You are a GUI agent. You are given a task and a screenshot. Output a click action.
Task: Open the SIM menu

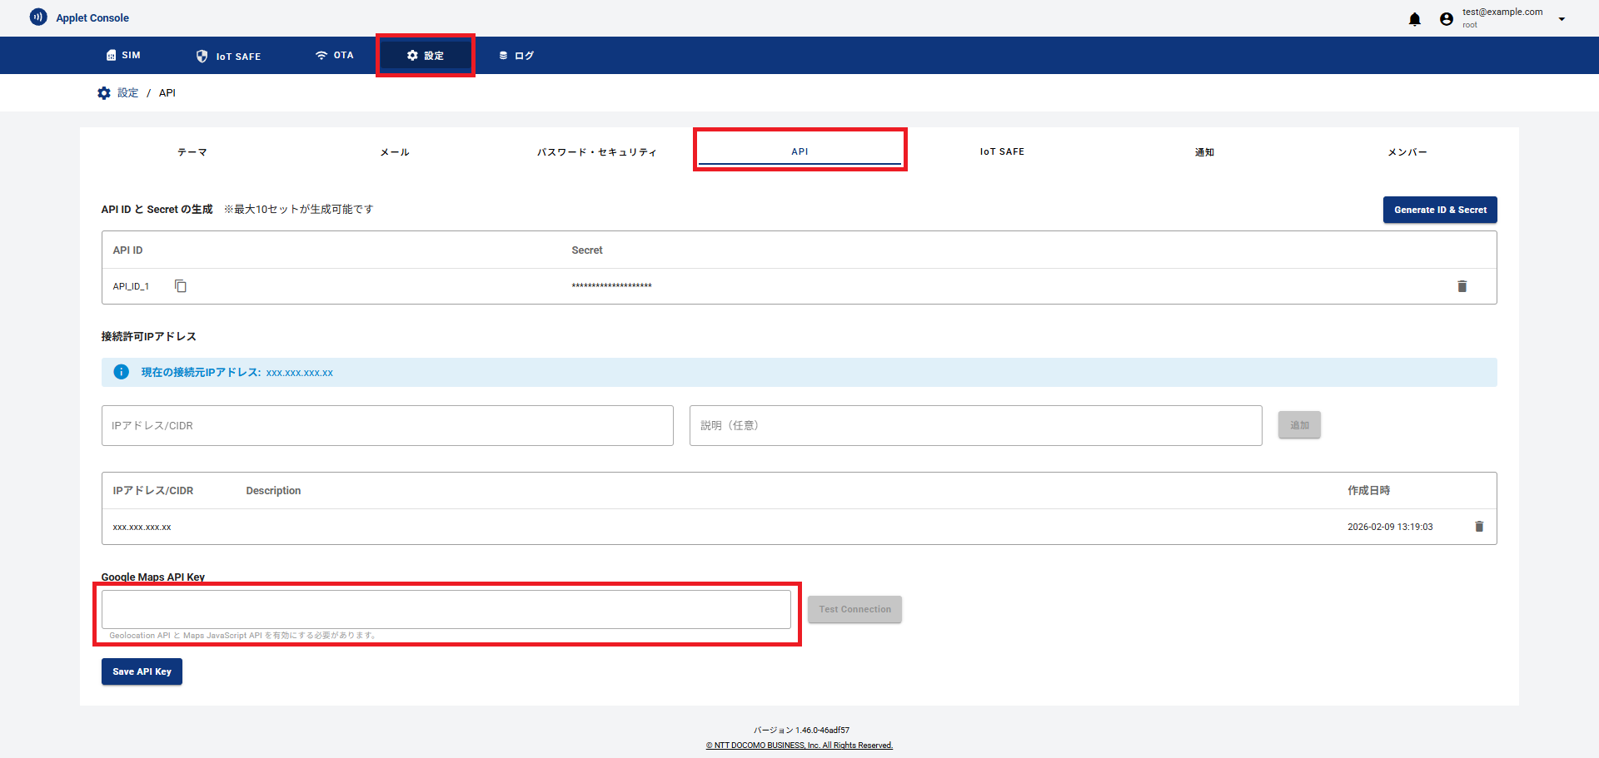(123, 56)
